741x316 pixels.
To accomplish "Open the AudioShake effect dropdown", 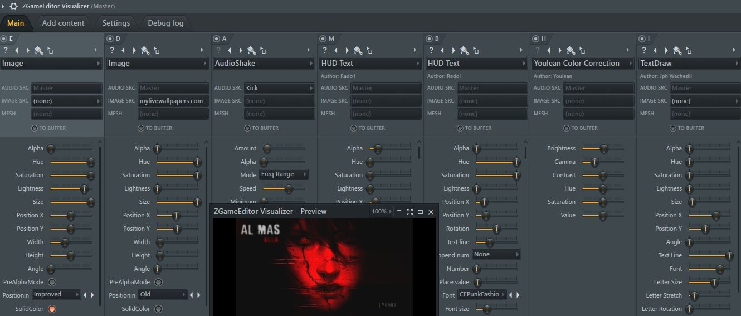I will [264, 64].
